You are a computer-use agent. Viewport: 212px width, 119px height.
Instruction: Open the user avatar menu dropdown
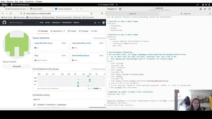pos(104,23)
